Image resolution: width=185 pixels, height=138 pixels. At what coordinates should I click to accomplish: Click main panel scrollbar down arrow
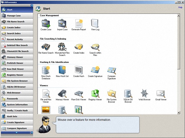179,113
